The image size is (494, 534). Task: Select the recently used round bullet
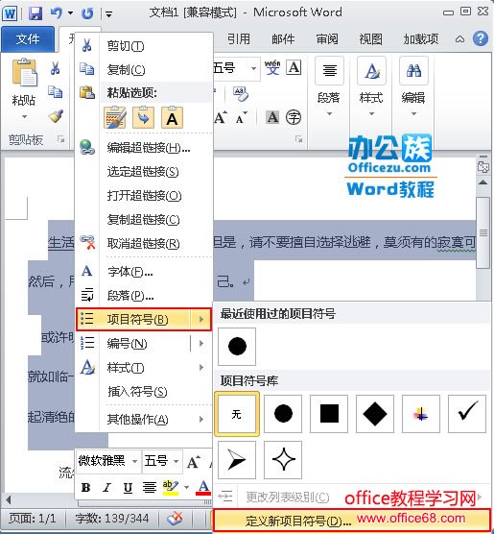[237, 347]
